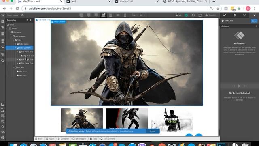Toggle X-ray mode icon
This screenshot has height=146, width=259.
tap(3, 121)
